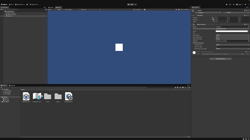Viewport: 250px width, 140px height.
Task: Open the Sprite Sort Point dropdown
Action: pyautogui.click(x=232, y=39)
